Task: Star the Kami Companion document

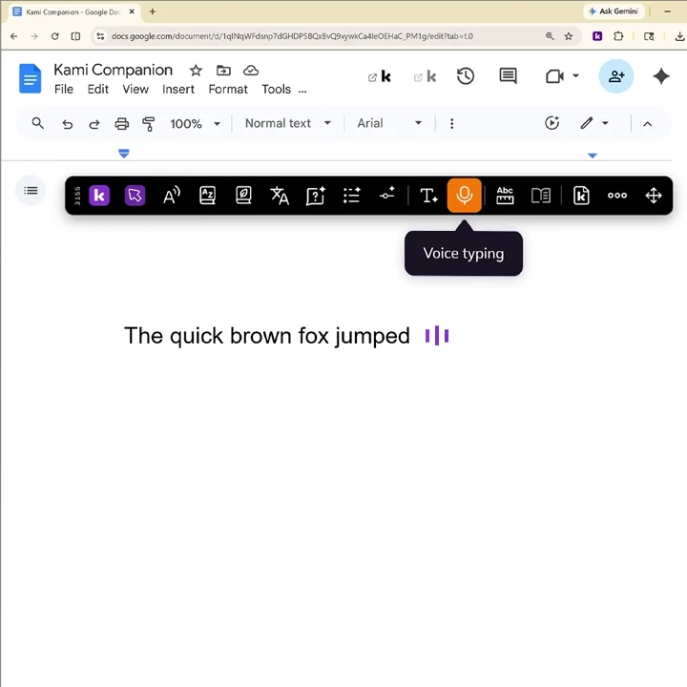Action: coord(196,70)
